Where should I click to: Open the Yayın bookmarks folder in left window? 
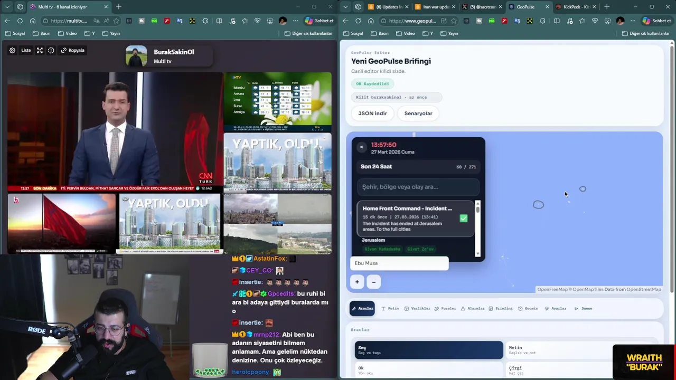111,33
